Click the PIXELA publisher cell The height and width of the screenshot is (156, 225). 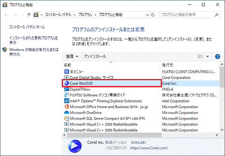coord(168,89)
